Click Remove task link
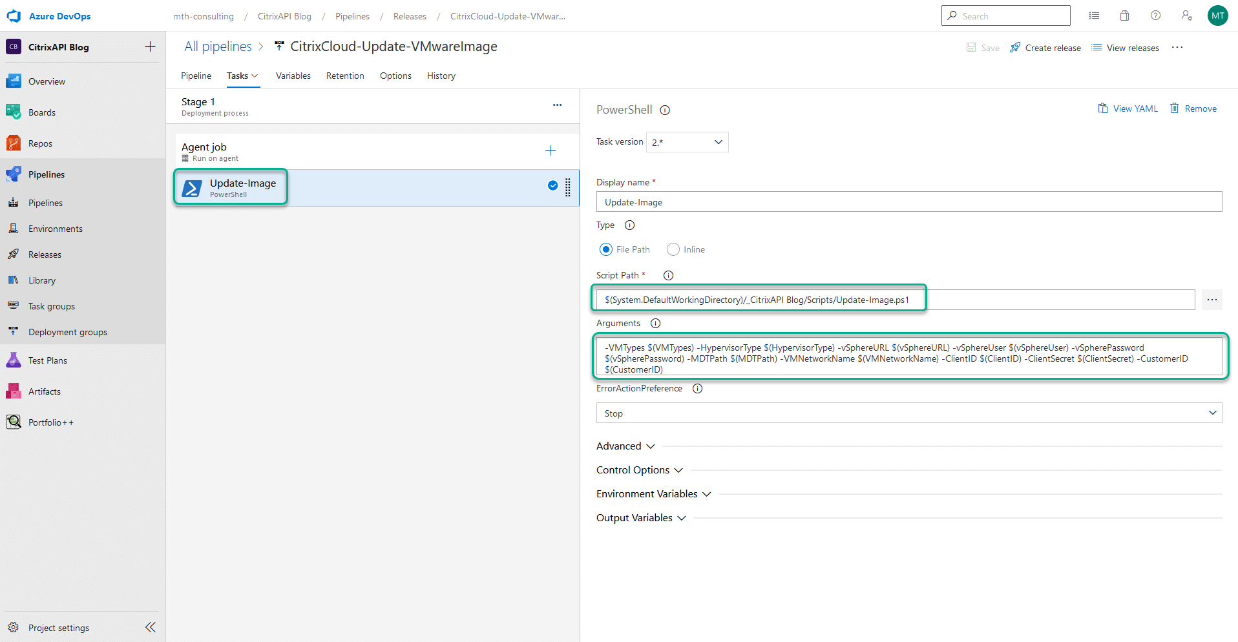The width and height of the screenshot is (1238, 642). point(1193,109)
